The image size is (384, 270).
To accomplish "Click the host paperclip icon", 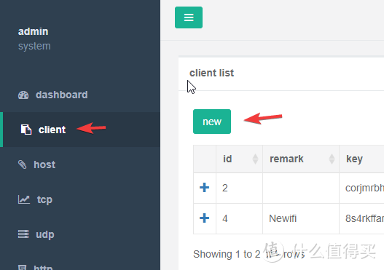I will 23,164.
